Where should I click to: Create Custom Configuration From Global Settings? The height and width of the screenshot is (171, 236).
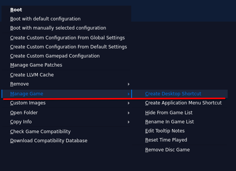[x=67, y=38]
